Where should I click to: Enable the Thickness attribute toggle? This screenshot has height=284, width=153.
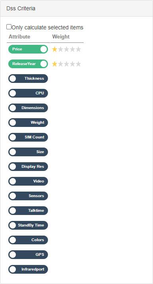coord(28,79)
